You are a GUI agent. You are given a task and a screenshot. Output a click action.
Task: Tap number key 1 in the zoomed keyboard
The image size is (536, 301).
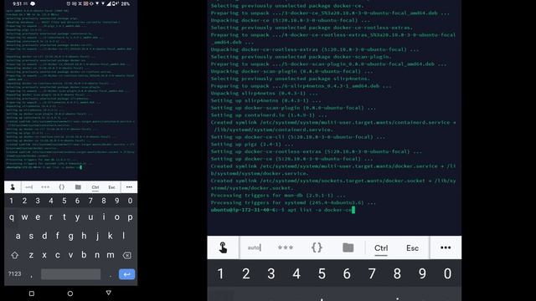pyautogui.click(x=220, y=273)
